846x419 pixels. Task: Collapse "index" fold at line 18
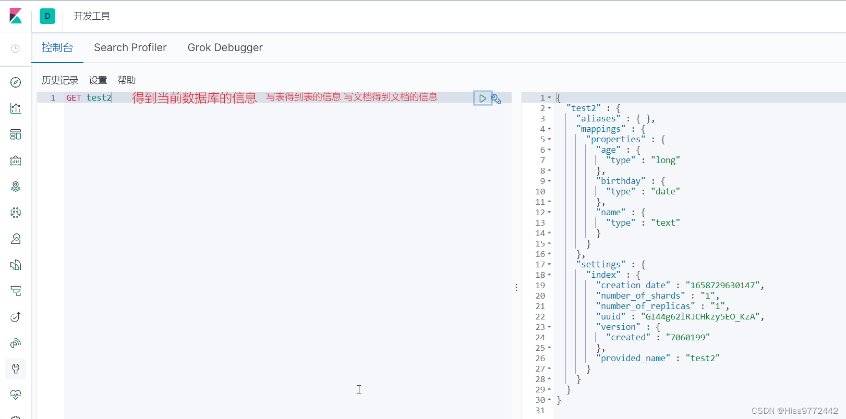(x=549, y=275)
